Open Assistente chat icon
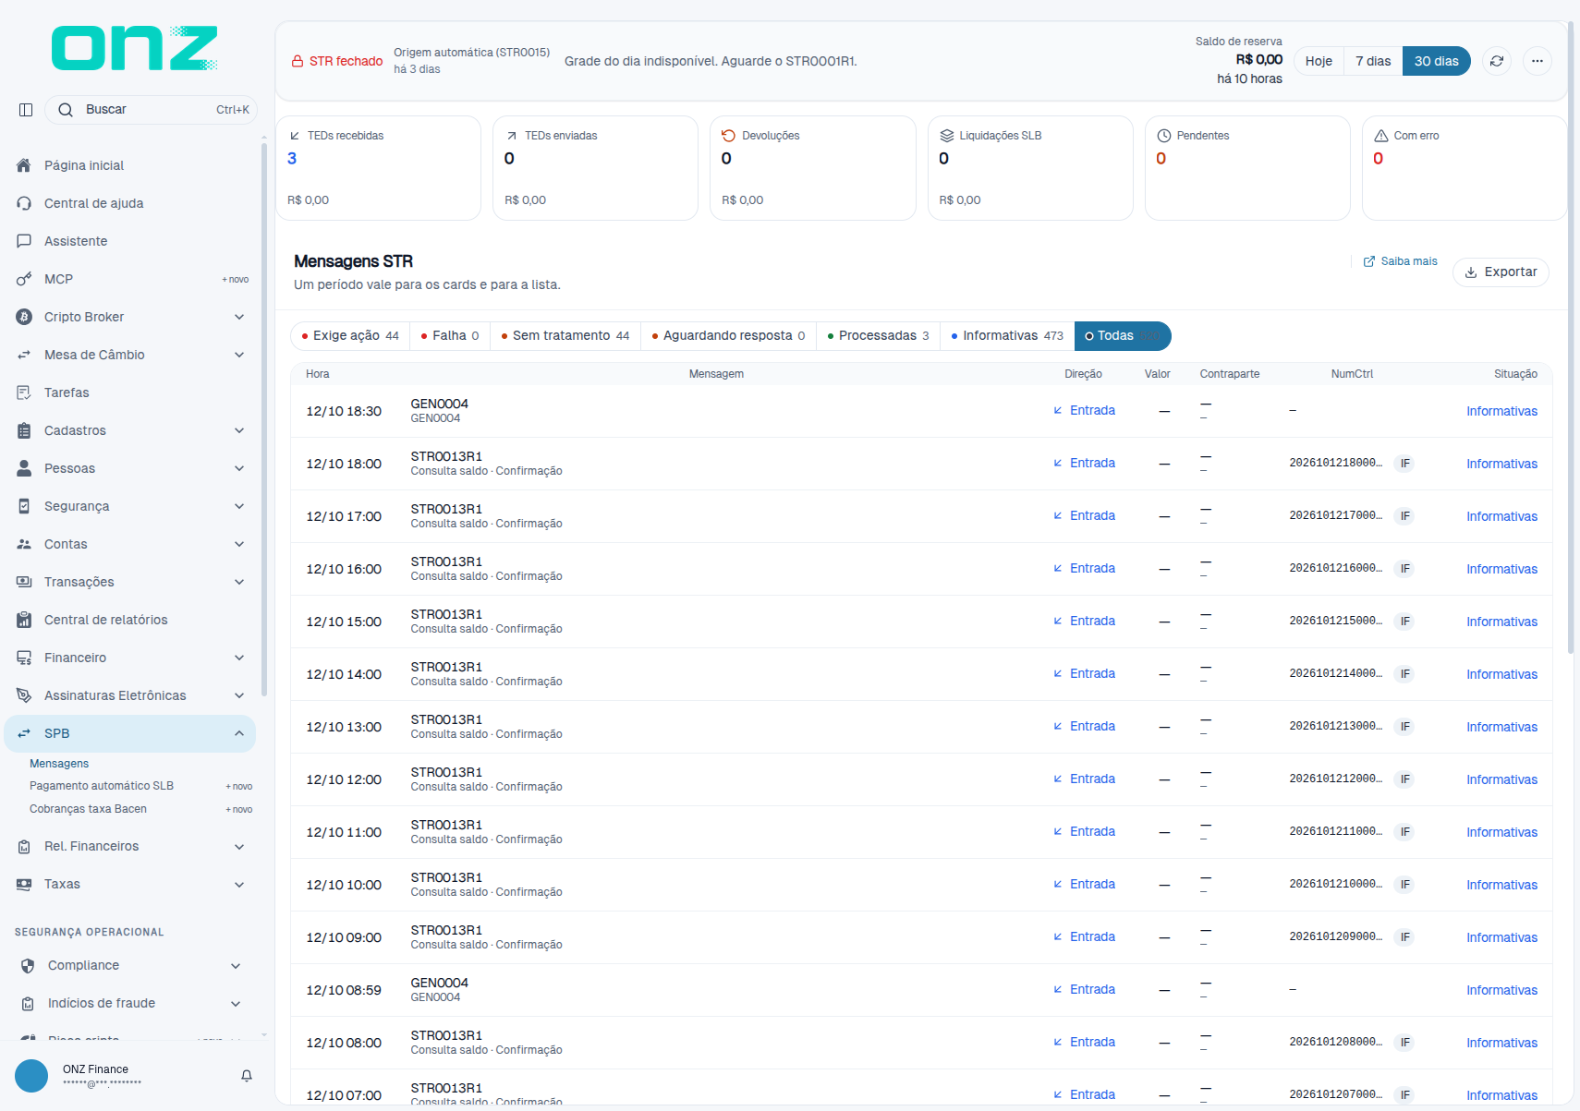Viewport: 1580px width, 1111px height. pyautogui.click(x=24, y=241)
